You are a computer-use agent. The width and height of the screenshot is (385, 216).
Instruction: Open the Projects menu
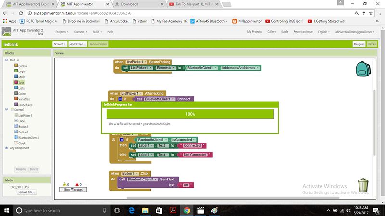62,32
